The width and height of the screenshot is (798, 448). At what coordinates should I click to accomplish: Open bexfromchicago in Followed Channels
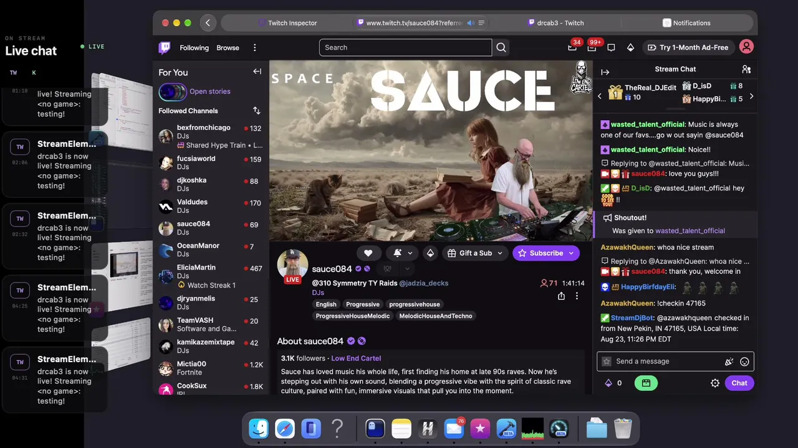211,136
